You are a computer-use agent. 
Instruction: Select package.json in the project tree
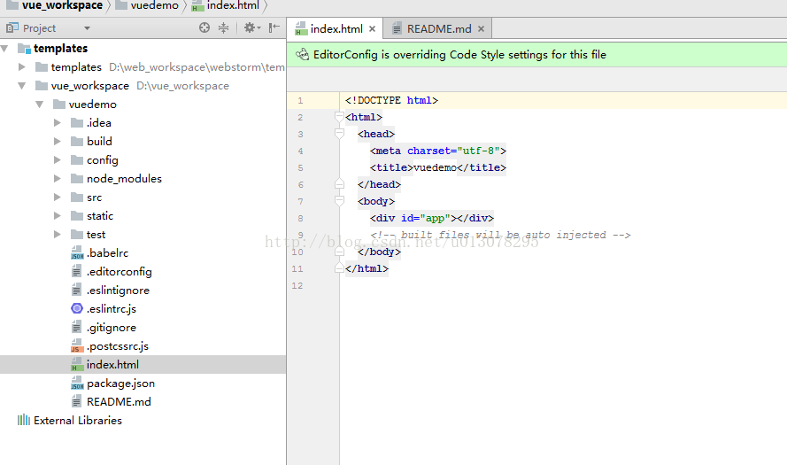pos(120,384)
